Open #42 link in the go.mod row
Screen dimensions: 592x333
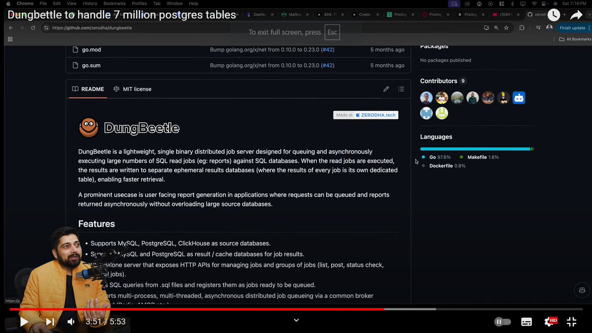tap(328, 49)
